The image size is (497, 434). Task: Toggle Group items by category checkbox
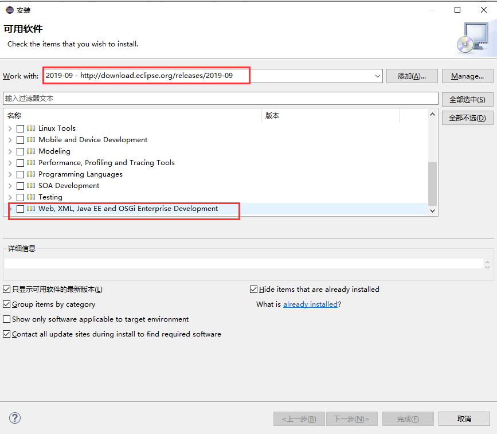pyautogui.click(x=7, y=304)
